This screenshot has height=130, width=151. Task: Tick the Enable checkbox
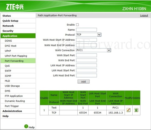[77, 25]
